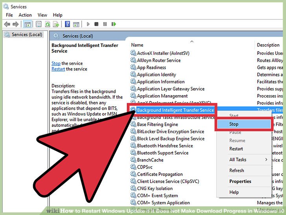Click gear icon beside CDPSvc

[x=133, y=167]
